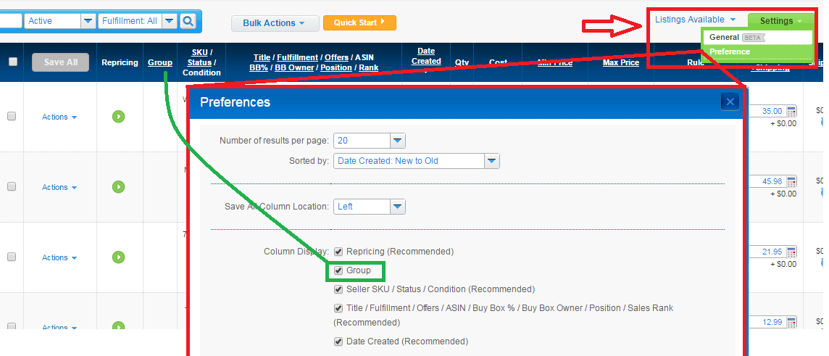The image size is (829, 356).
Task: Uncheck Seller SKU / Status / Condition option
Action: click(338, 289)
